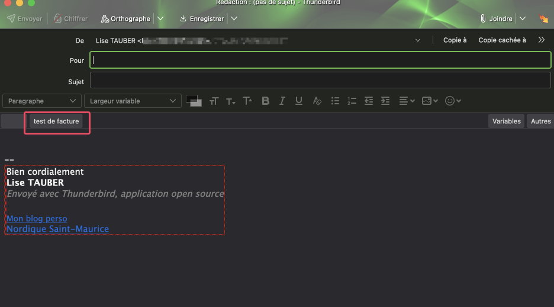This screenshot has width=554, height=307.
Task: Toggle underline text formatting
Action: point(299,101)
